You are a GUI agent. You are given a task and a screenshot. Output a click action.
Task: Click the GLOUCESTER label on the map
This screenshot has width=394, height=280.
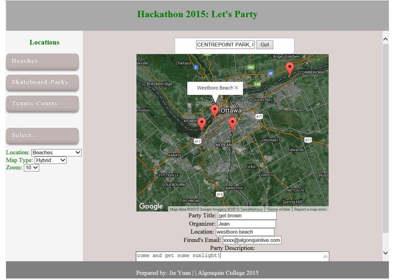coord(260,100)
